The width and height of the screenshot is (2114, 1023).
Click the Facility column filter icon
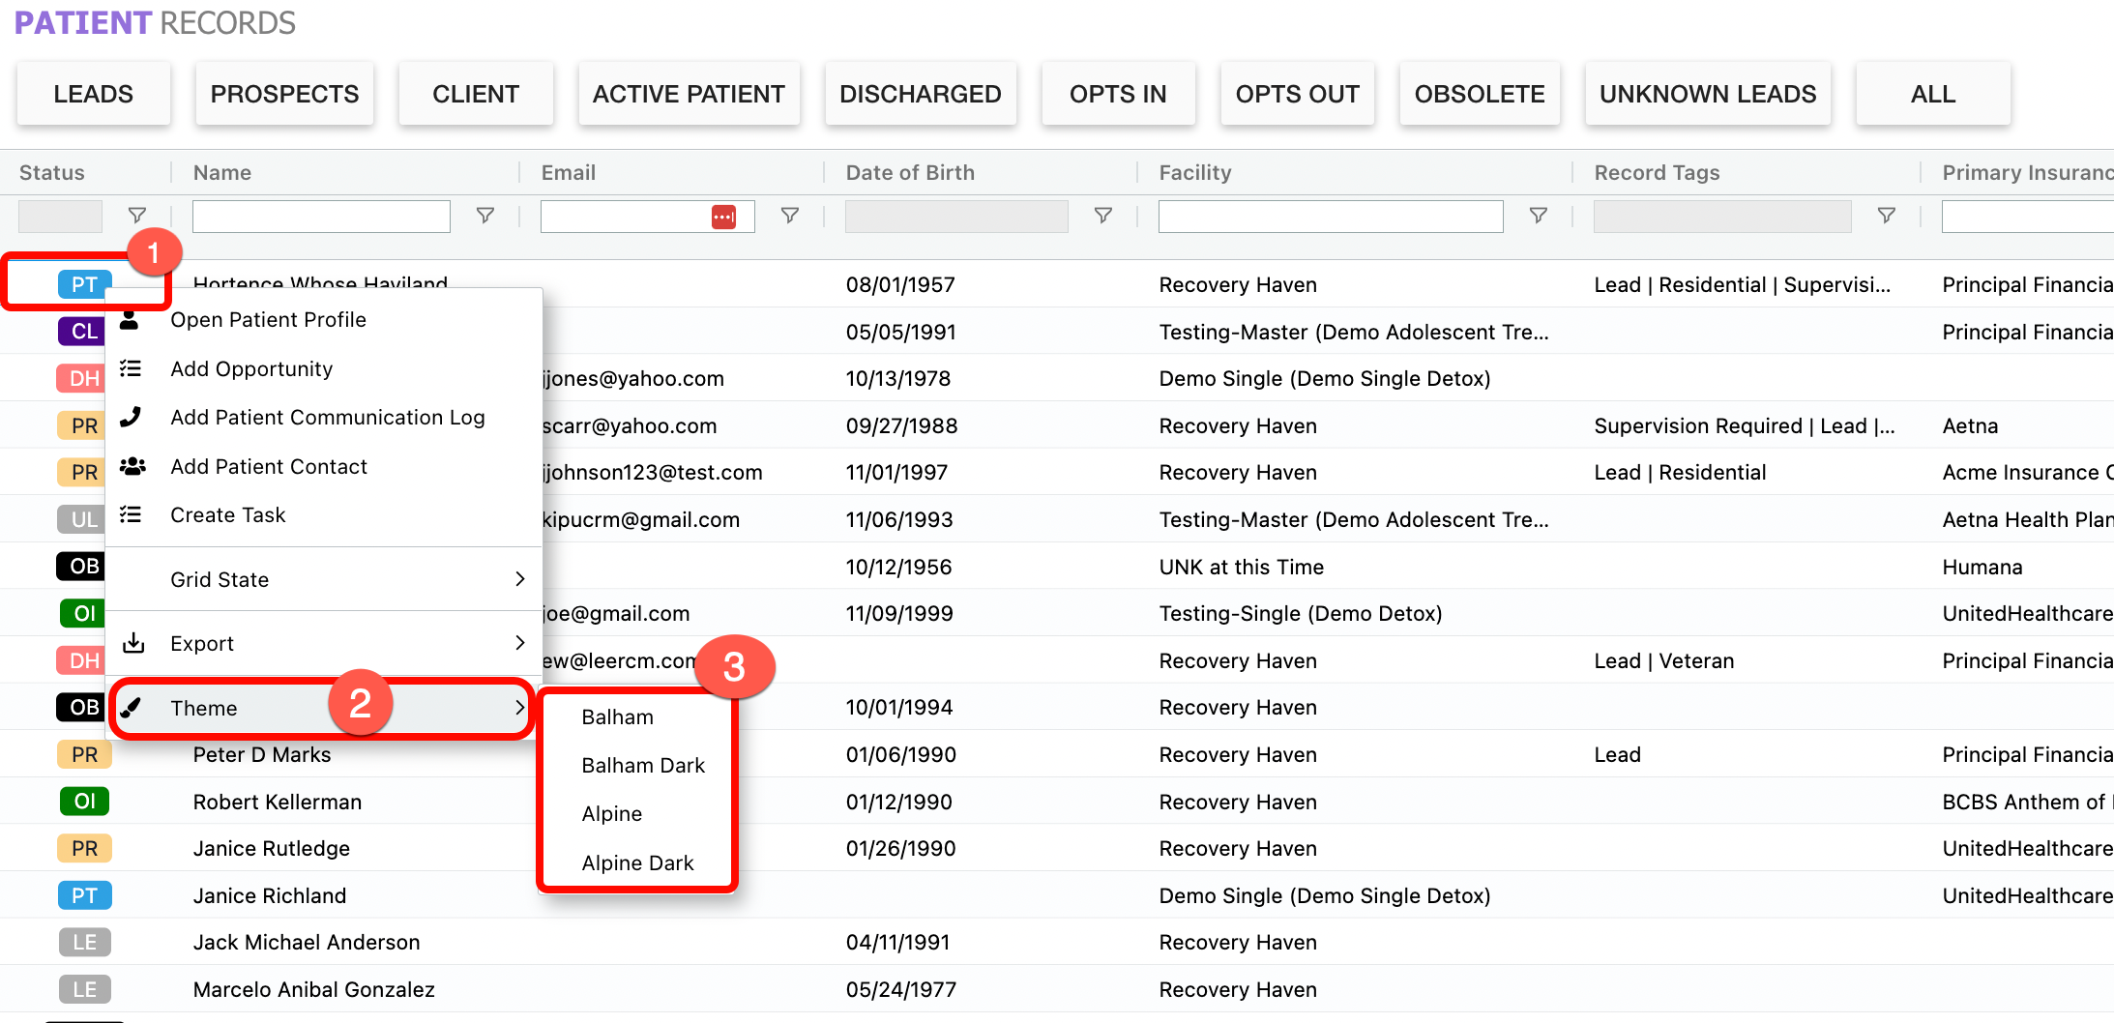[x=1538, y=216]
